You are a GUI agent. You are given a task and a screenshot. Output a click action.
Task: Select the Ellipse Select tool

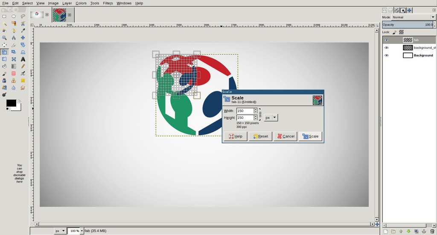(13, 17)
